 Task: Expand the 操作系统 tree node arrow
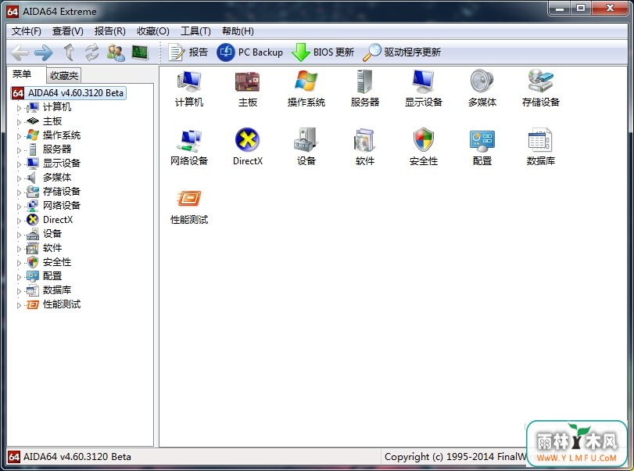pos(19,136)
